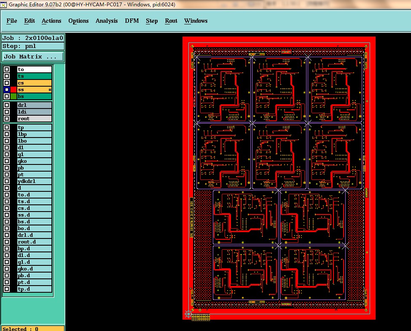Select the rout.d layer name

coord(34,242)
